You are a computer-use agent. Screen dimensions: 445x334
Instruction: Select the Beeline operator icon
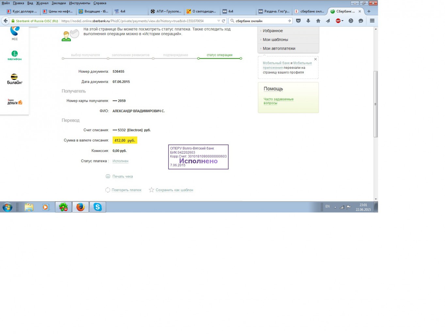point(15,79)
